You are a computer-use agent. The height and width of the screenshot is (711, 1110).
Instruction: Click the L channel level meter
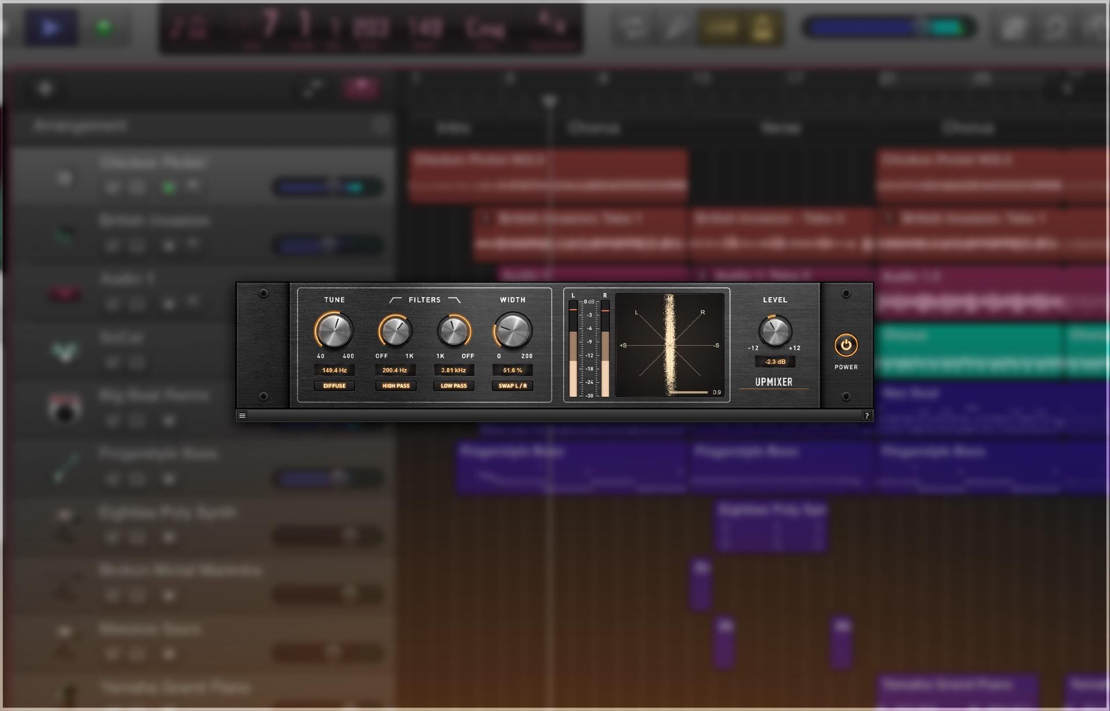573,349
